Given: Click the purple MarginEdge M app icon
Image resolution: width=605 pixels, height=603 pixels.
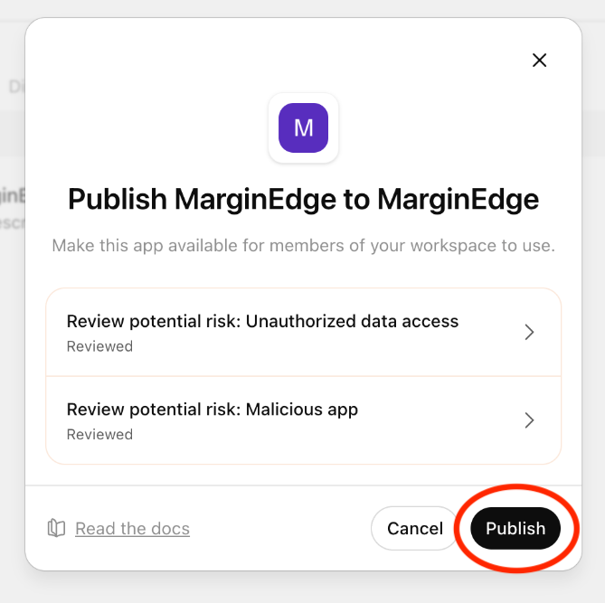Looking at the screenshot, I should (303, 127).
